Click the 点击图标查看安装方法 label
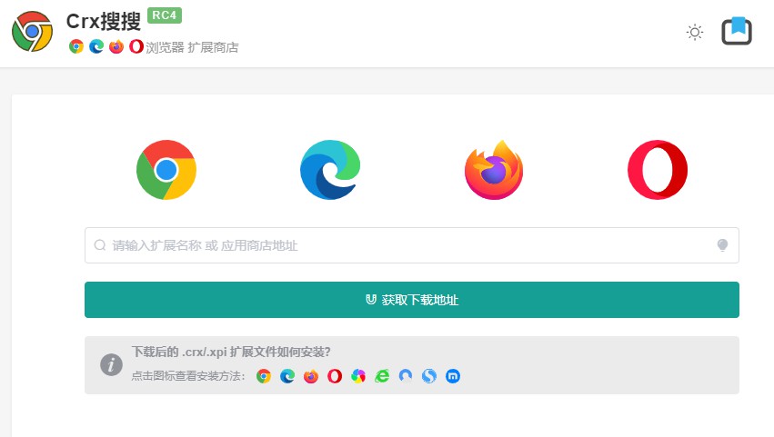 (188, 376)
